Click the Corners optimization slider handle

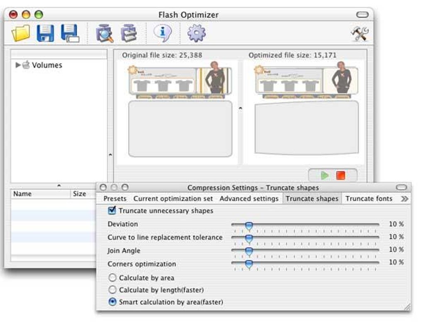[249, 264]
